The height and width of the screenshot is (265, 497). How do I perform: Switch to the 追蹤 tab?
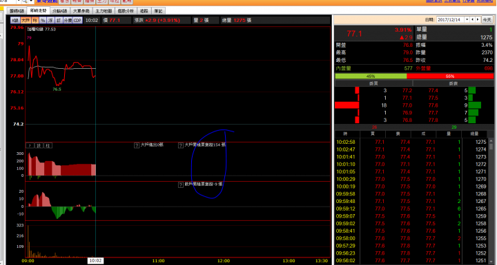[144, 11]
